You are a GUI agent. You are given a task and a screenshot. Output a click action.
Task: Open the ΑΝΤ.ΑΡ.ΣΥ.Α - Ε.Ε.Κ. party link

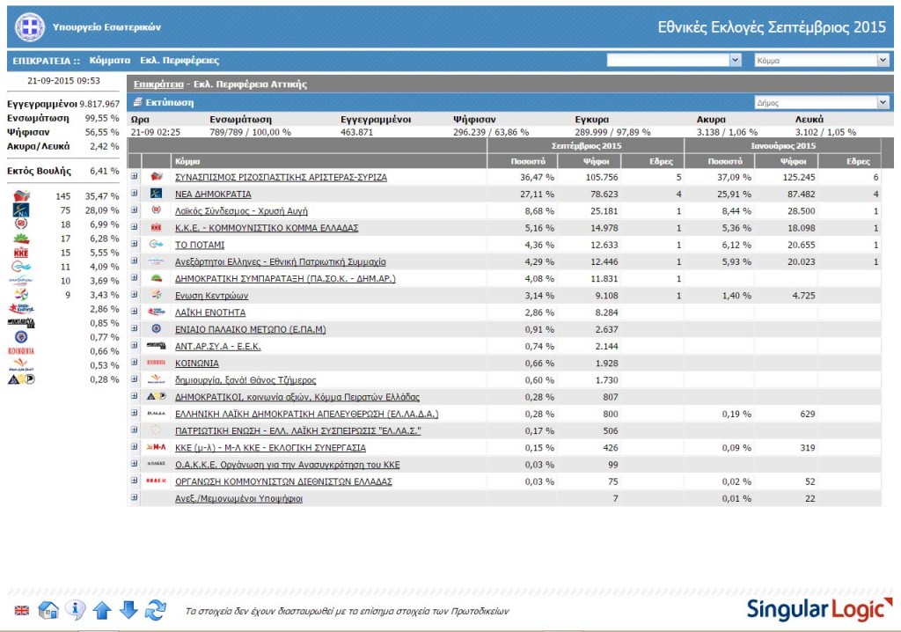218,346
